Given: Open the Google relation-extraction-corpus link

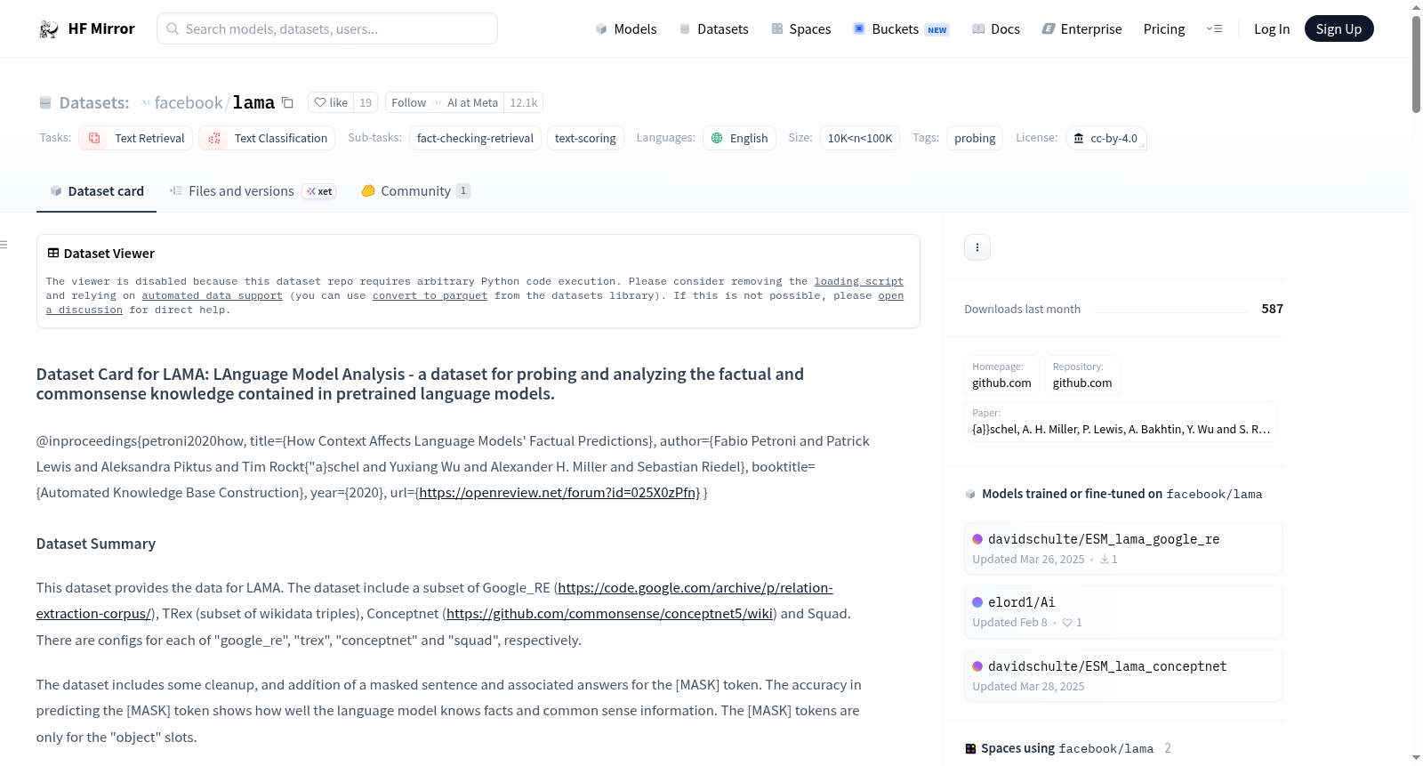Looking at the screenshot, I should [x=695, y=587].
